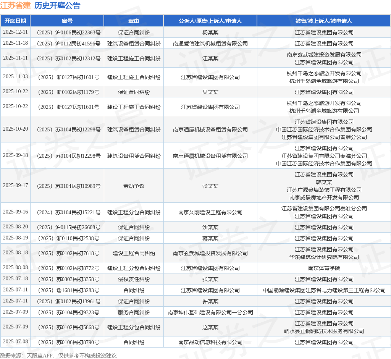Click the 历史开庭公告 title text

pyautogui.click(x=57, y=5)
